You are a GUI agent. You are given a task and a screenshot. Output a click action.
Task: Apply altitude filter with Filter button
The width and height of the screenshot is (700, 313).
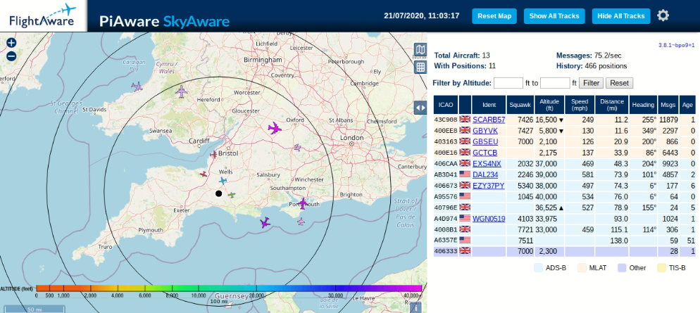[x=592, y=83]
